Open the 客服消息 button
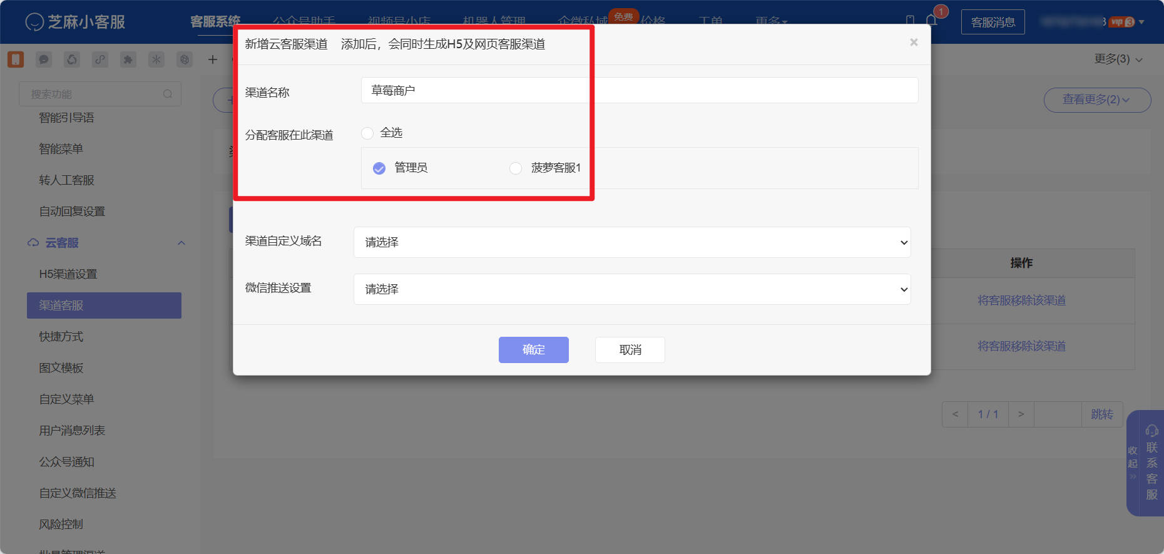Screen dimensions: 1164x554 coord(993,22)
